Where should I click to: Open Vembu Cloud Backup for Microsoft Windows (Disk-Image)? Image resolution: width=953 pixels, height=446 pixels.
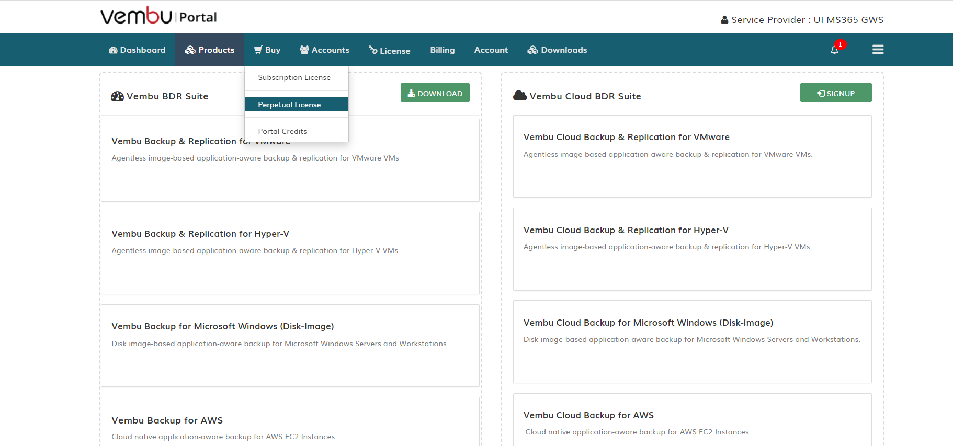pyautogui.click(x=693, y=342)
